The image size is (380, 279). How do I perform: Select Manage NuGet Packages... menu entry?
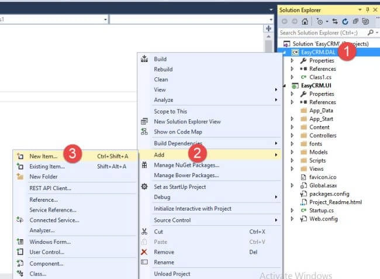(186, 165)
